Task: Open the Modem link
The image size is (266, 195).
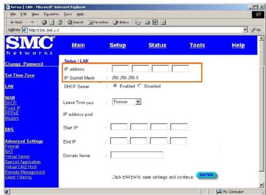Action: click(x=12, y=118)
